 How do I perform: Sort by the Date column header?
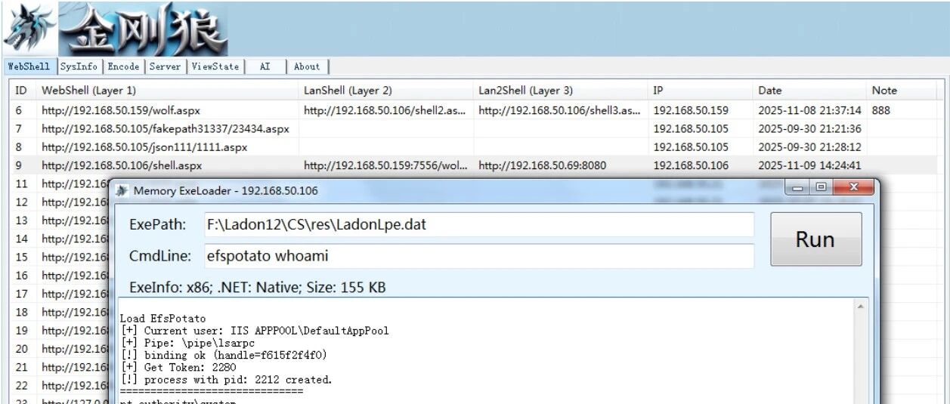click(809, 91)
